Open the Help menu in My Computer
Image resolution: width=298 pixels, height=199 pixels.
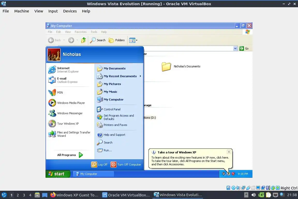pos(104,32)
